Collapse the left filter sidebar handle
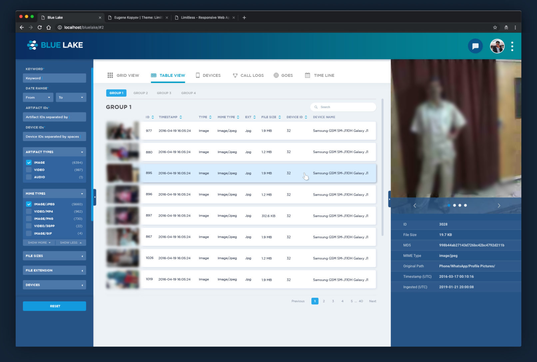 coord(95,197)
